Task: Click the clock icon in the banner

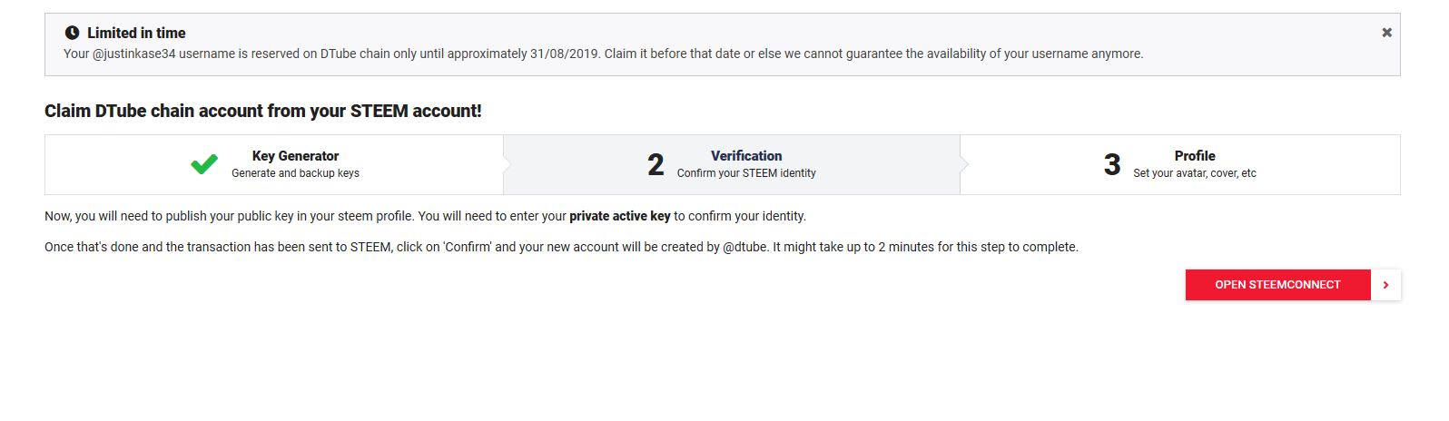Action: (x=72, y=33)
